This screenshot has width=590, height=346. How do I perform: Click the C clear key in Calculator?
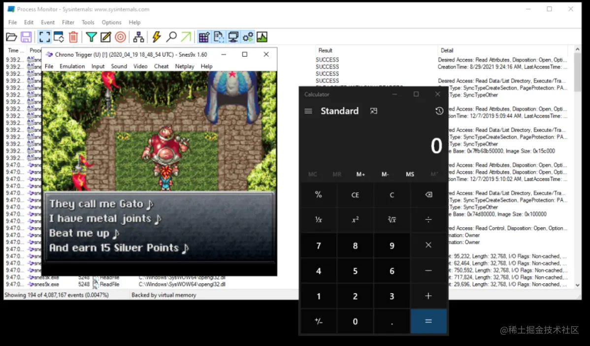point(392,195)
